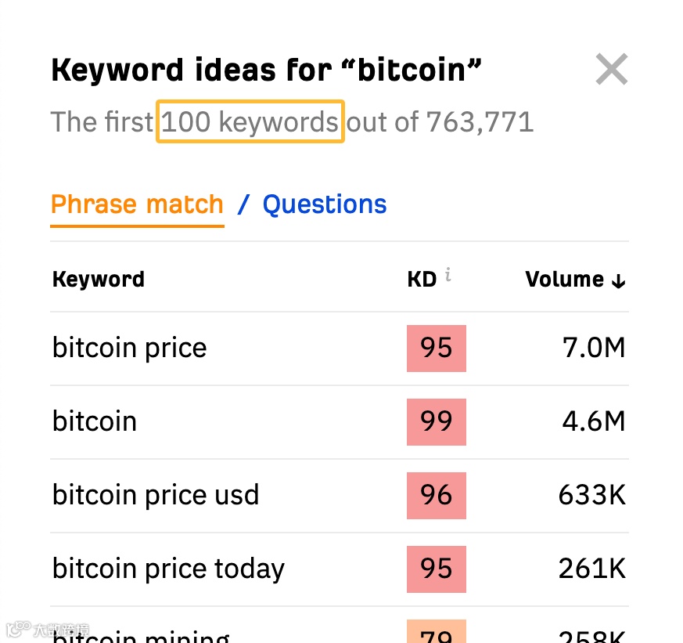Open the bitcoin price keyword
This screenshot has height=643, width=683.
point(128,348)
